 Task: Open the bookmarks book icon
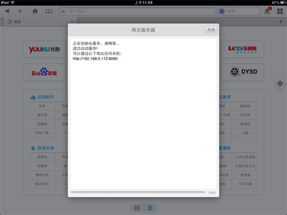click(49, 11)
